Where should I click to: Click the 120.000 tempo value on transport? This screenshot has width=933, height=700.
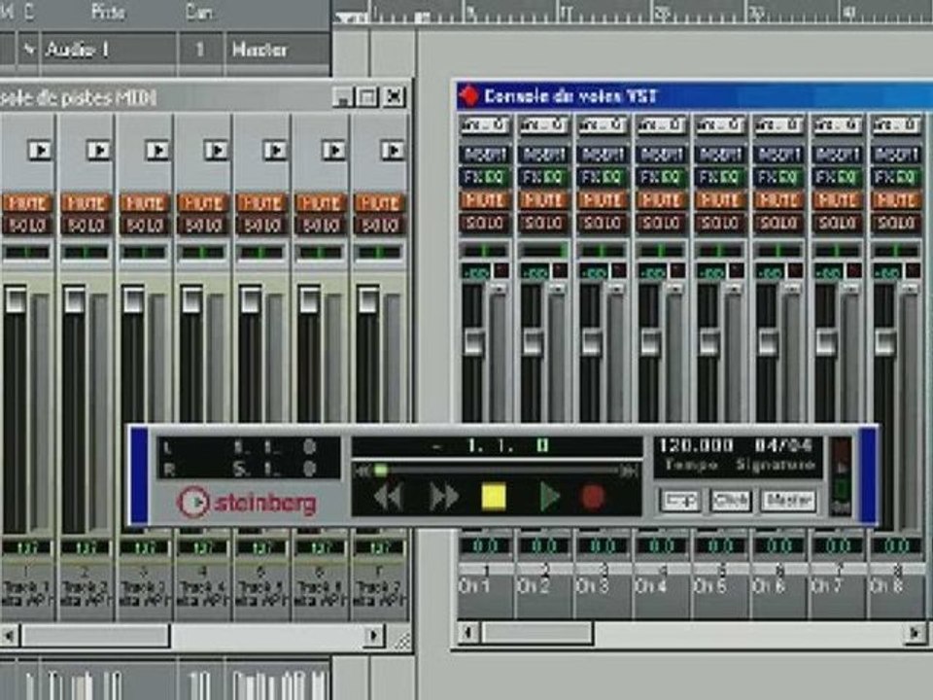(696, 445)
